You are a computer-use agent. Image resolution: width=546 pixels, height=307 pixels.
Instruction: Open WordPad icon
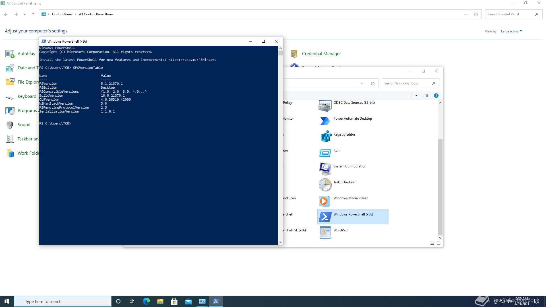click(325, 233)
